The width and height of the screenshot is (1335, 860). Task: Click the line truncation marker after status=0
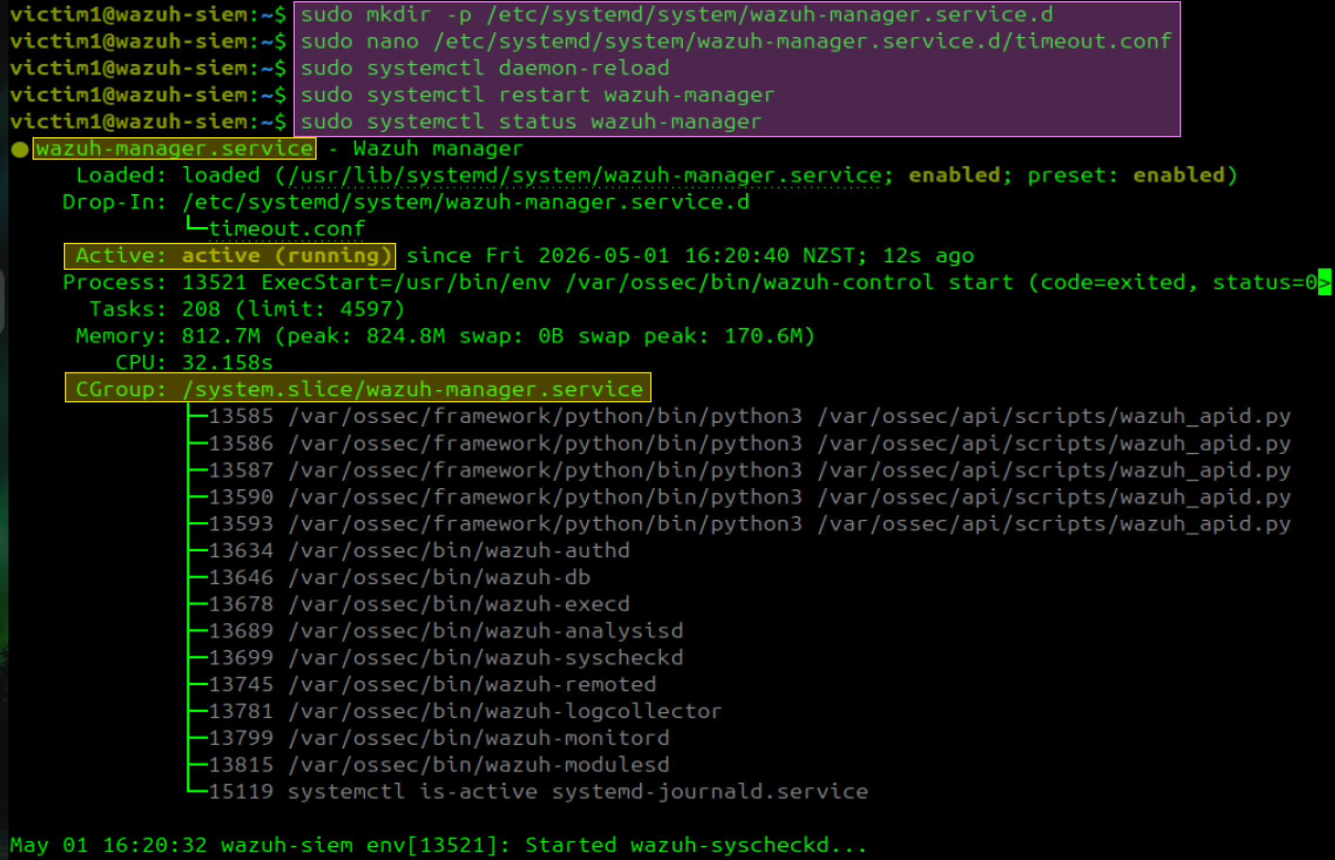tap(1324, 283)
